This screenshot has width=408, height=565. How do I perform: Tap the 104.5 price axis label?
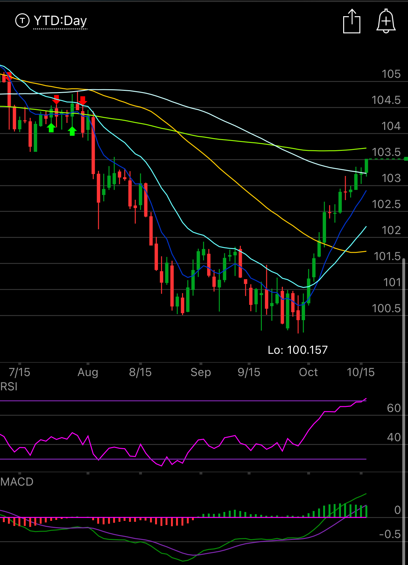386,100
